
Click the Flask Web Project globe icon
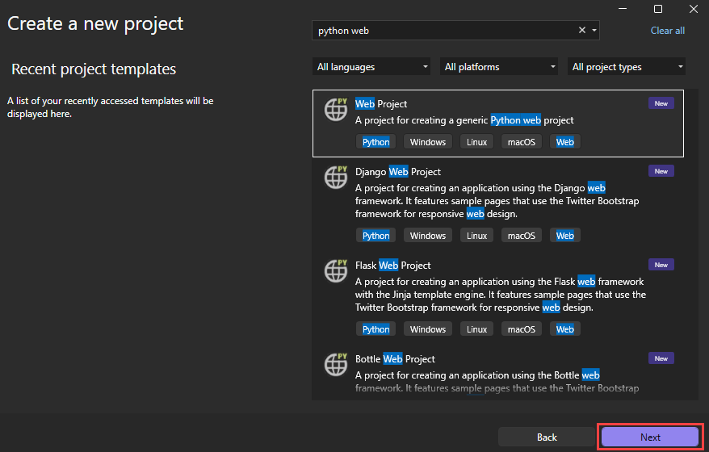coord(336,270)
